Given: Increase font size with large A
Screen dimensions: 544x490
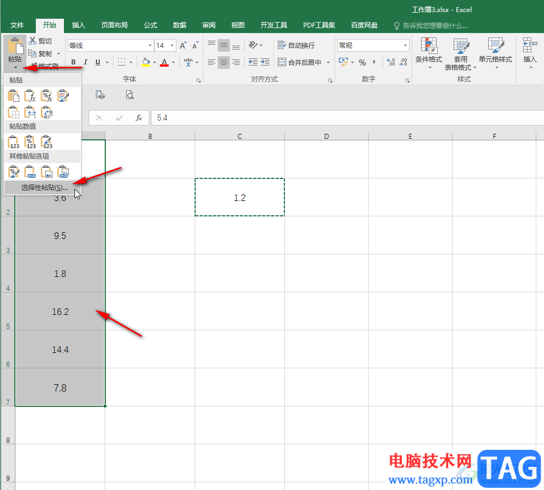Looking at the screenshot, I should pos(183,45).
